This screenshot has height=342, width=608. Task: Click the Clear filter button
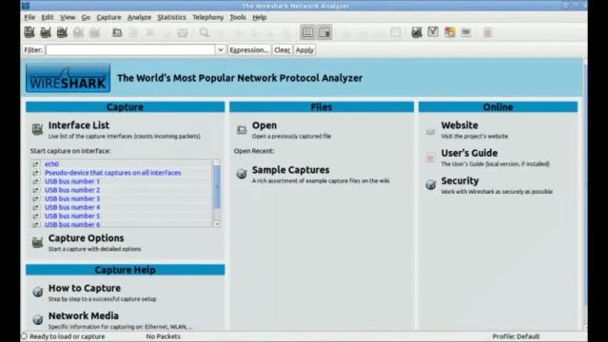pos(282,50)
